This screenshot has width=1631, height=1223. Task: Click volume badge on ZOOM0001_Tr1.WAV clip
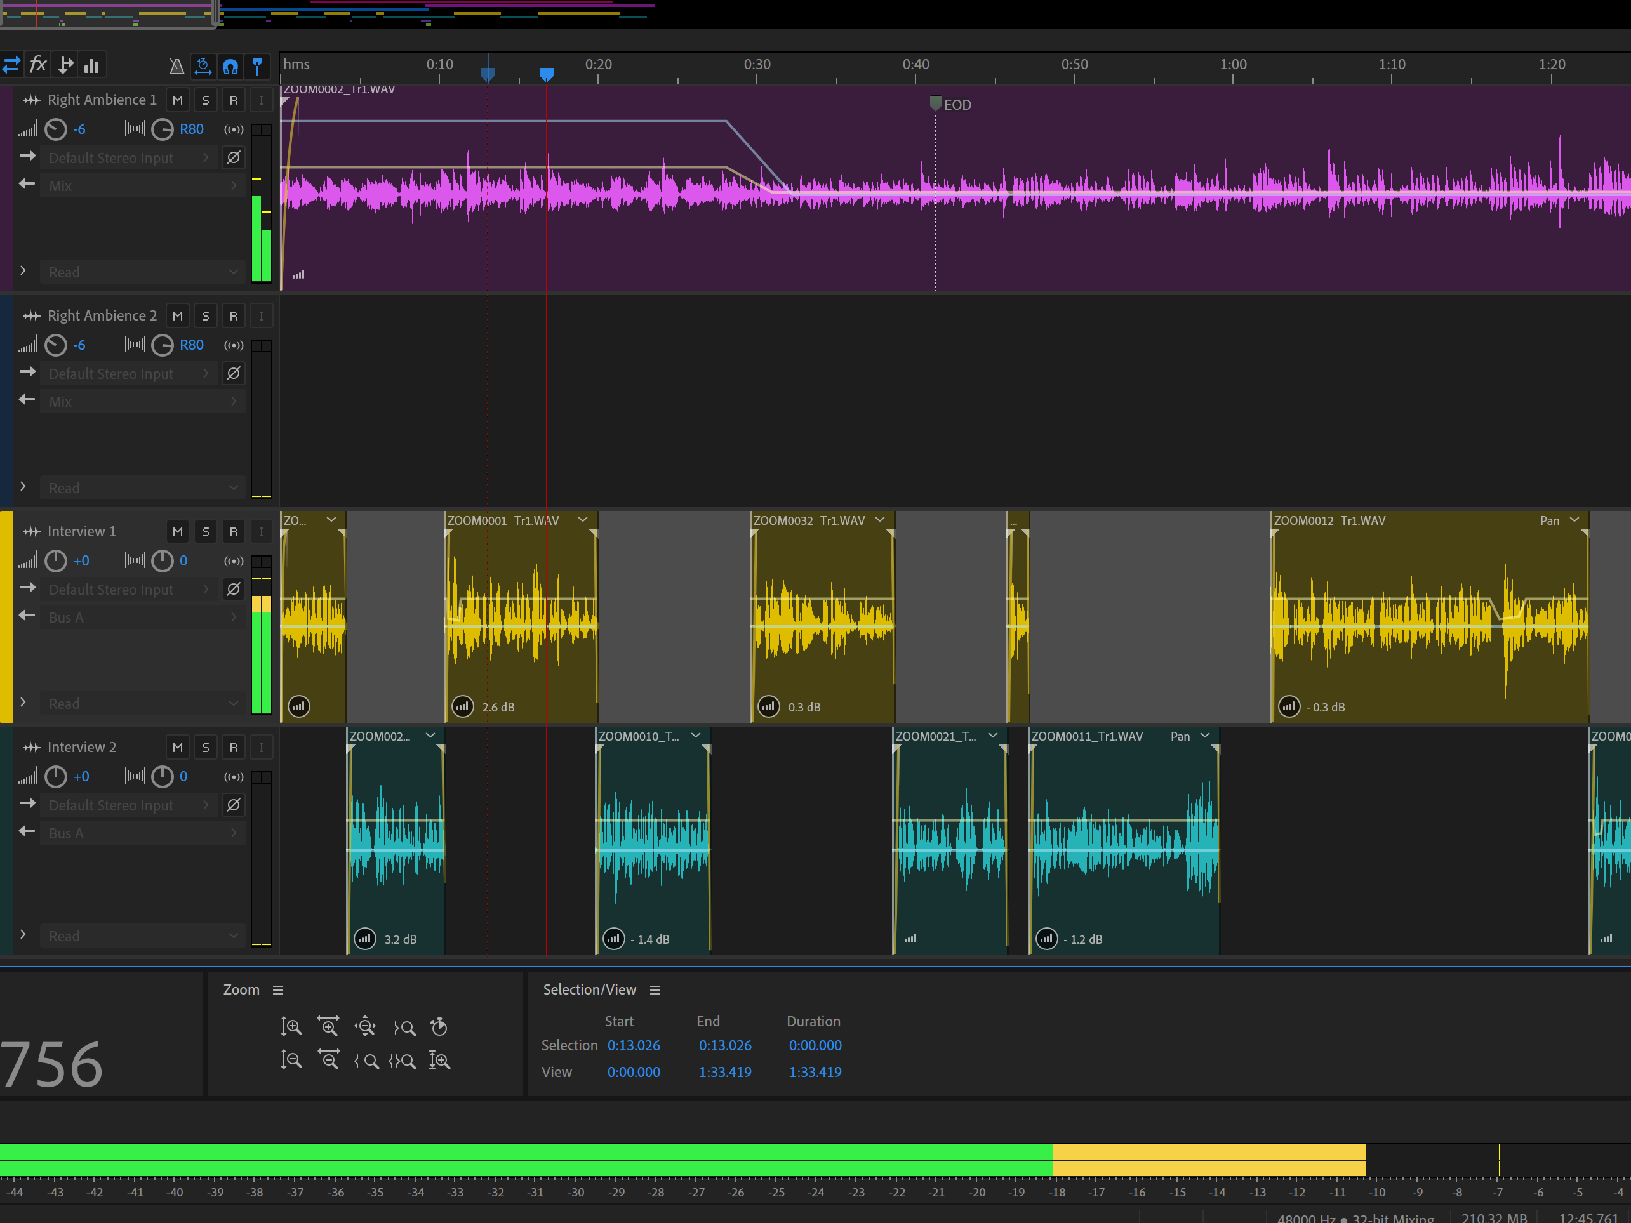click(x=462, y=706)
